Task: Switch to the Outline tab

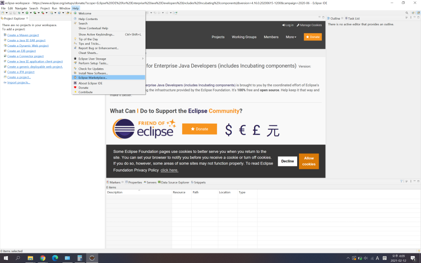Action: (335, 19)
